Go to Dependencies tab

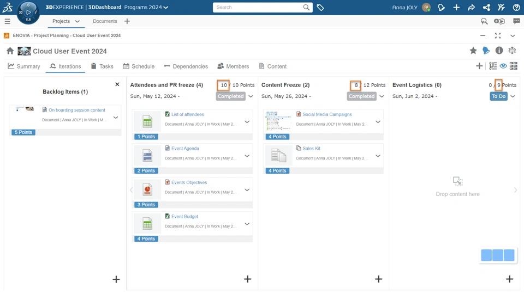click(186, 66)
